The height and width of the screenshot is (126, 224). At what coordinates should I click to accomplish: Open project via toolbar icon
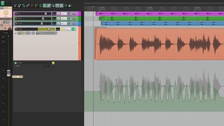click(x=20, y=6)
